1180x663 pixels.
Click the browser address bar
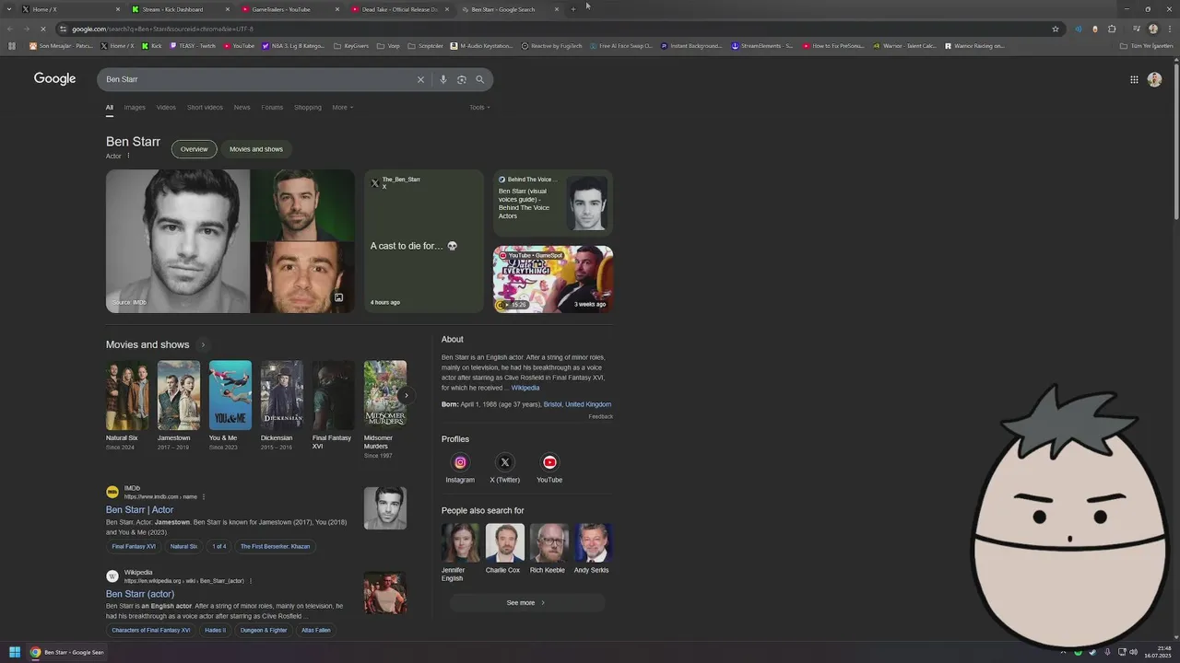pyautogui.click(x=553, y=29)
